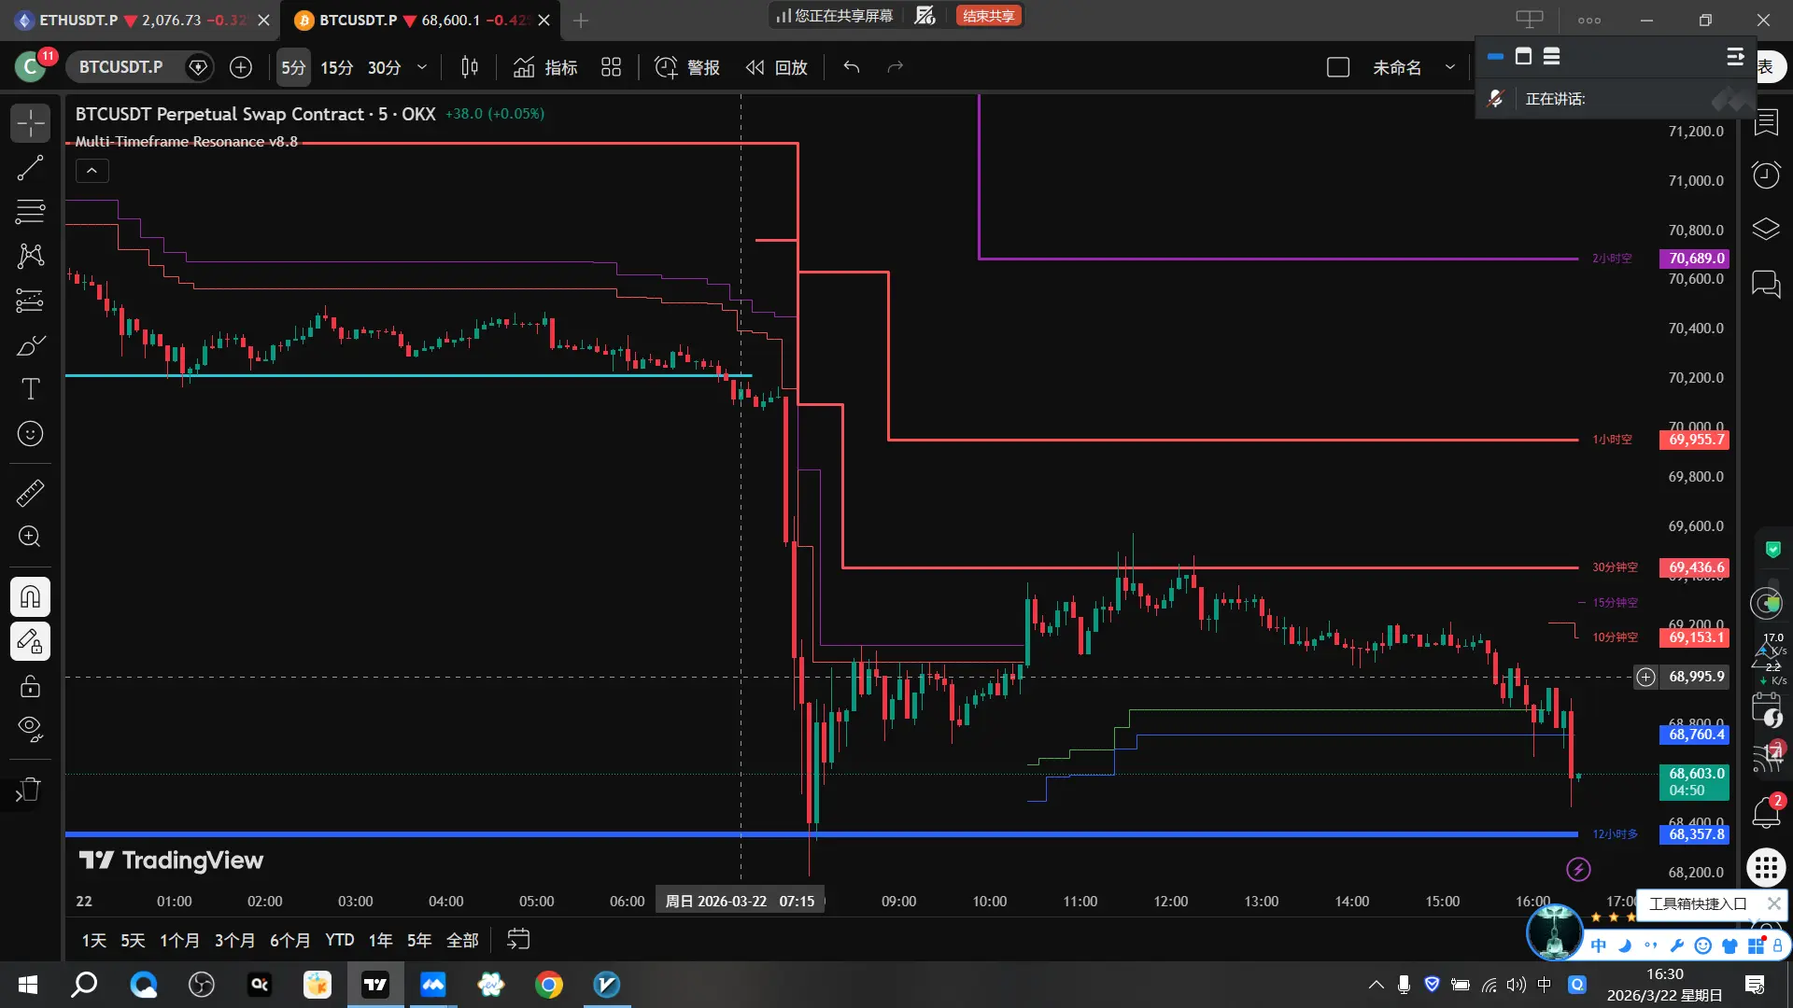Image resolution: width=1793 pixels, height=1008 pixels.
Task: Pick the ruler measure tool
Action: (30, 493)
